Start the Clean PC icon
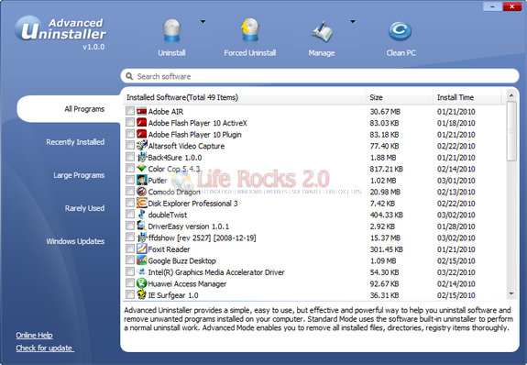Screen dimensions: 527x365 click(400, 31)
